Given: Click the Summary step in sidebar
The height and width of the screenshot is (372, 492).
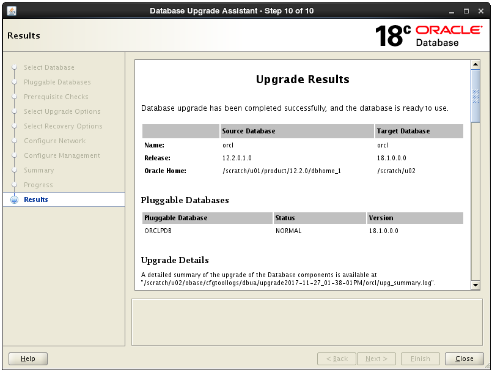Looking at the screenshot, I should (39, 170).
